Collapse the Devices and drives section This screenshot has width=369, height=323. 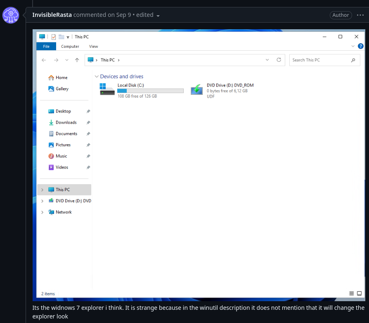point(97,76)
